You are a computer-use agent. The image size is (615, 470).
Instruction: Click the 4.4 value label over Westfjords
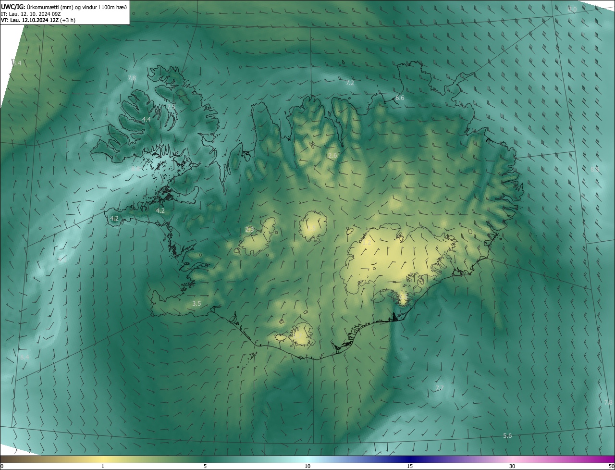[x=147, y=119]
